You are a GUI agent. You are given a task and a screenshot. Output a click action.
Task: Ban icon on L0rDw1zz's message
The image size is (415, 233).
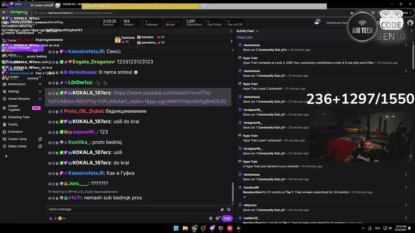(50, 83)
